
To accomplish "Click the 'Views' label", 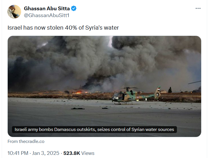I will pos(88,153).
